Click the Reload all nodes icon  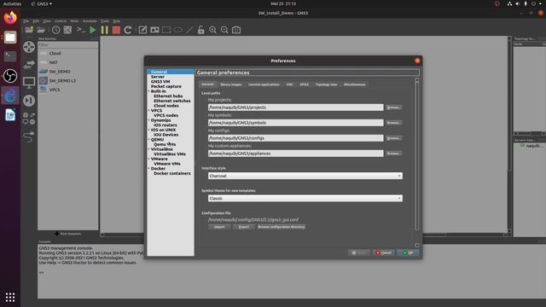coord(128,30)
